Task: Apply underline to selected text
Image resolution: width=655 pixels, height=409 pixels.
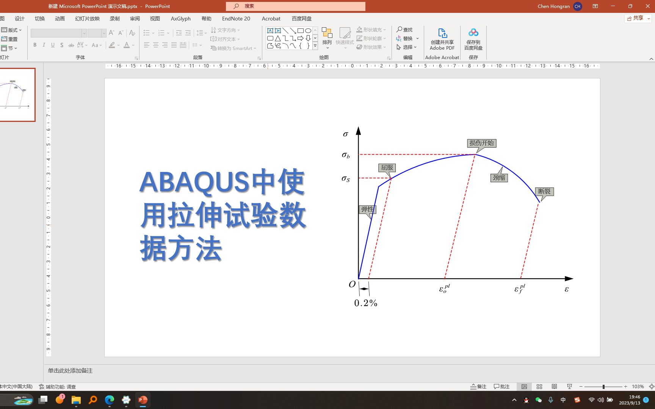Action: [x=53, y=45]
